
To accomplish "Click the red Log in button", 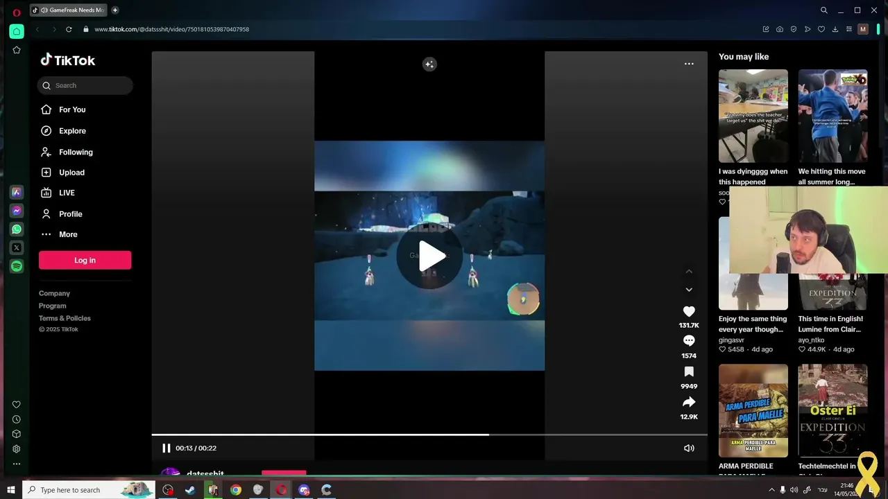I will click(x=85, y=260).
